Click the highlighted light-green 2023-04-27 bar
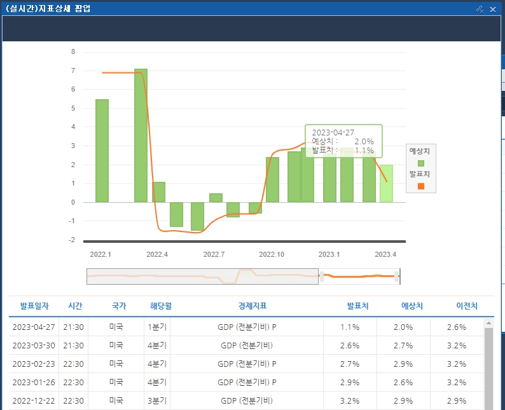 click(387, 184)
